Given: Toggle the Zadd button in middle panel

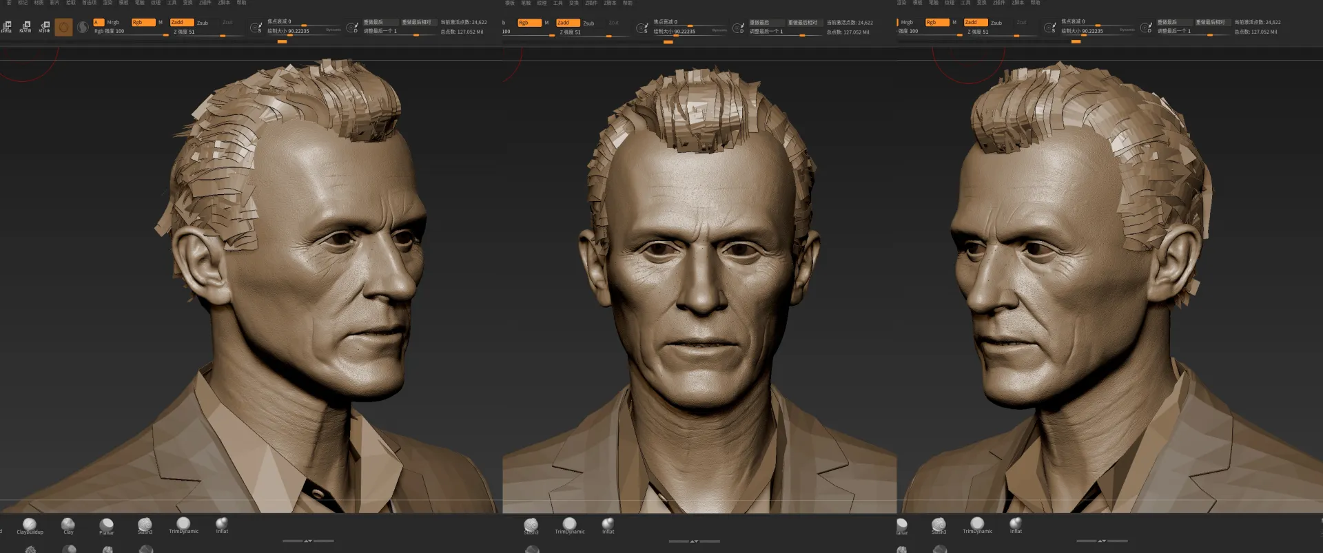Looking at the screenshot, I should coord(567,23).
